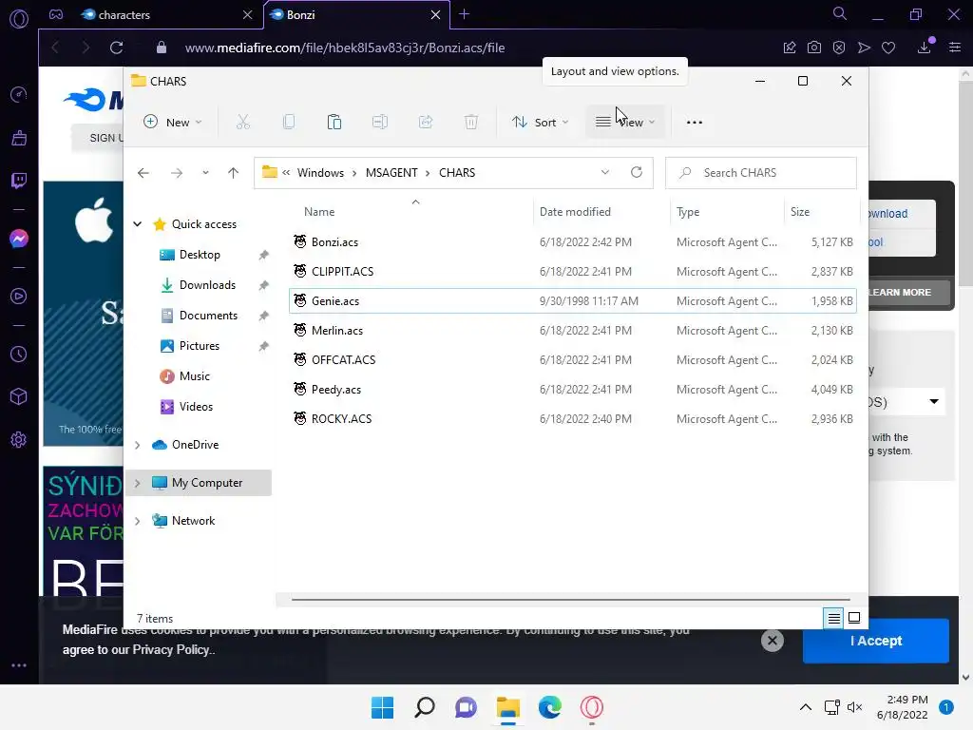Viewport: 973px width, 730px height.
Task: Switch to Large icons view in status bar
Action: pyautogui.click(x=854, y=618)
